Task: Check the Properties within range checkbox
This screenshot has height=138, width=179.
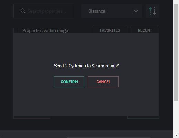Action: tap(16, 30)
